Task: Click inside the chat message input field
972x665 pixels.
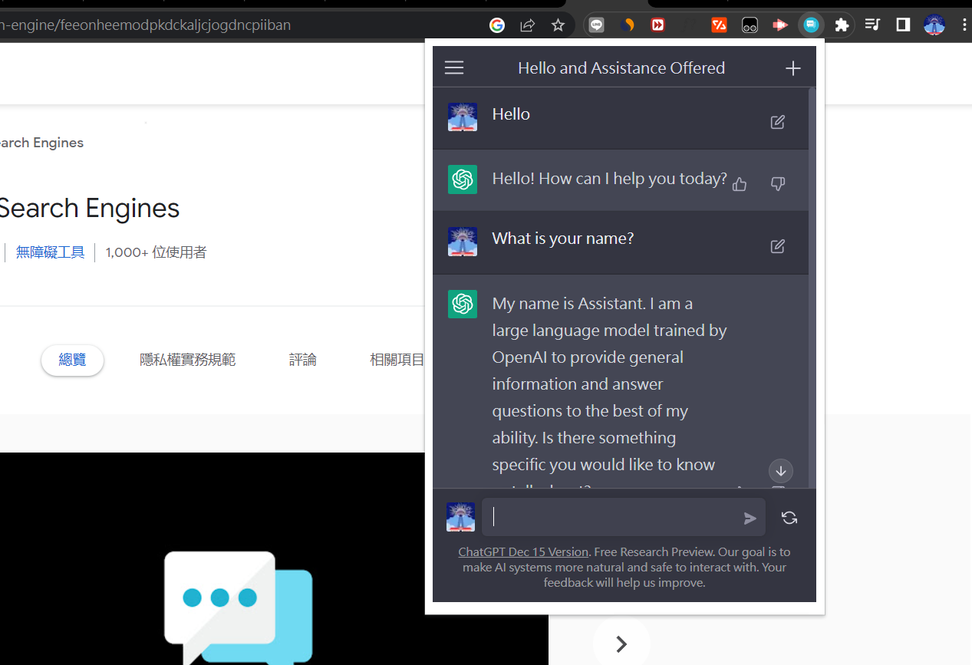Action: (614, 517)
